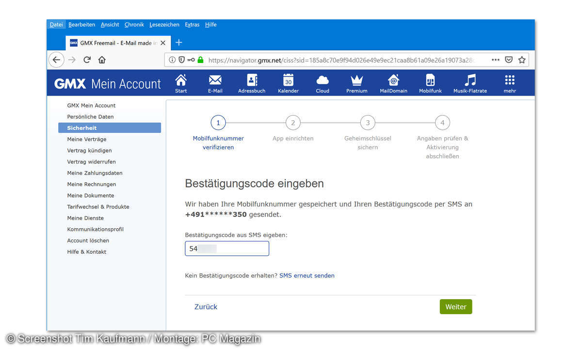This screenshot has width=582, height=349.
Task: Click the browser home icon
Action: [102, 60]
